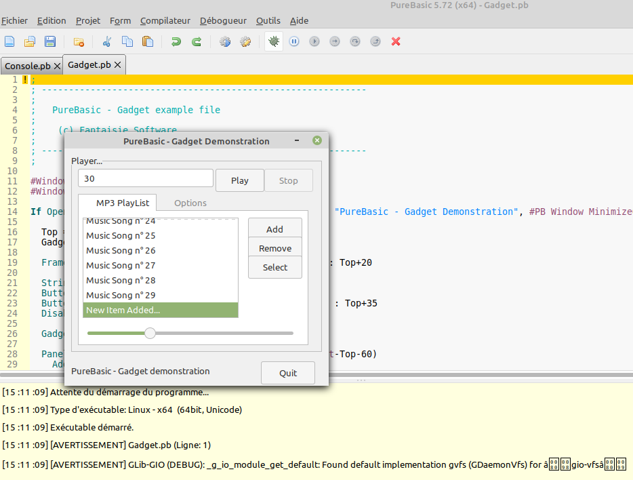The height and width of the screenshot is (480, 633).
Task: Continue program execution icon
Action: point(314,41)
